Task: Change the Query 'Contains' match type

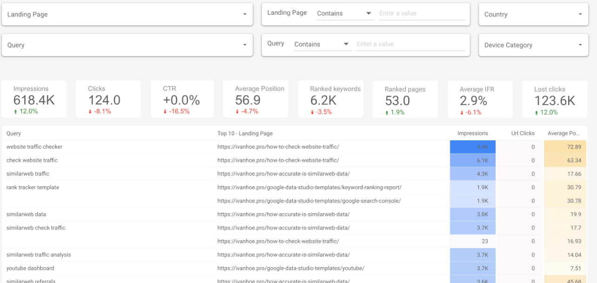Action: [x=322, y=44]
